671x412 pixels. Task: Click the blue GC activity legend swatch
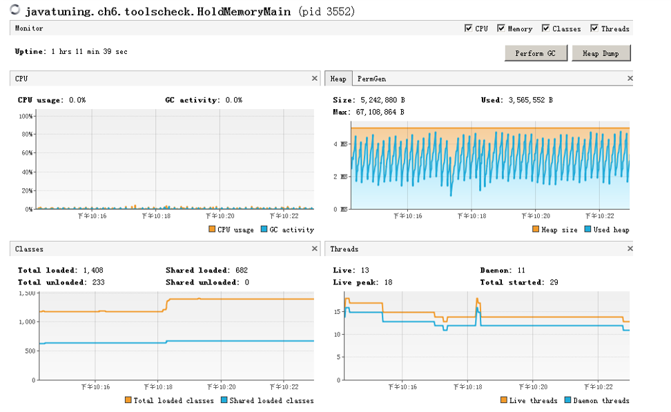pyautogui.click(x=264, y=230)
